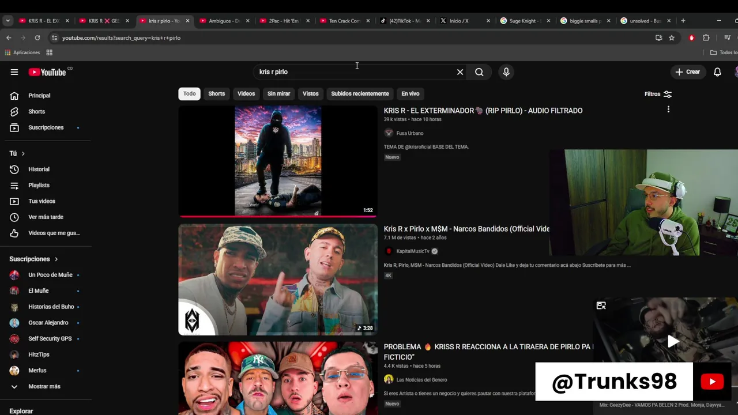Start voice search with microphone icon
738x415 pixels.
[x=506, y=72]
